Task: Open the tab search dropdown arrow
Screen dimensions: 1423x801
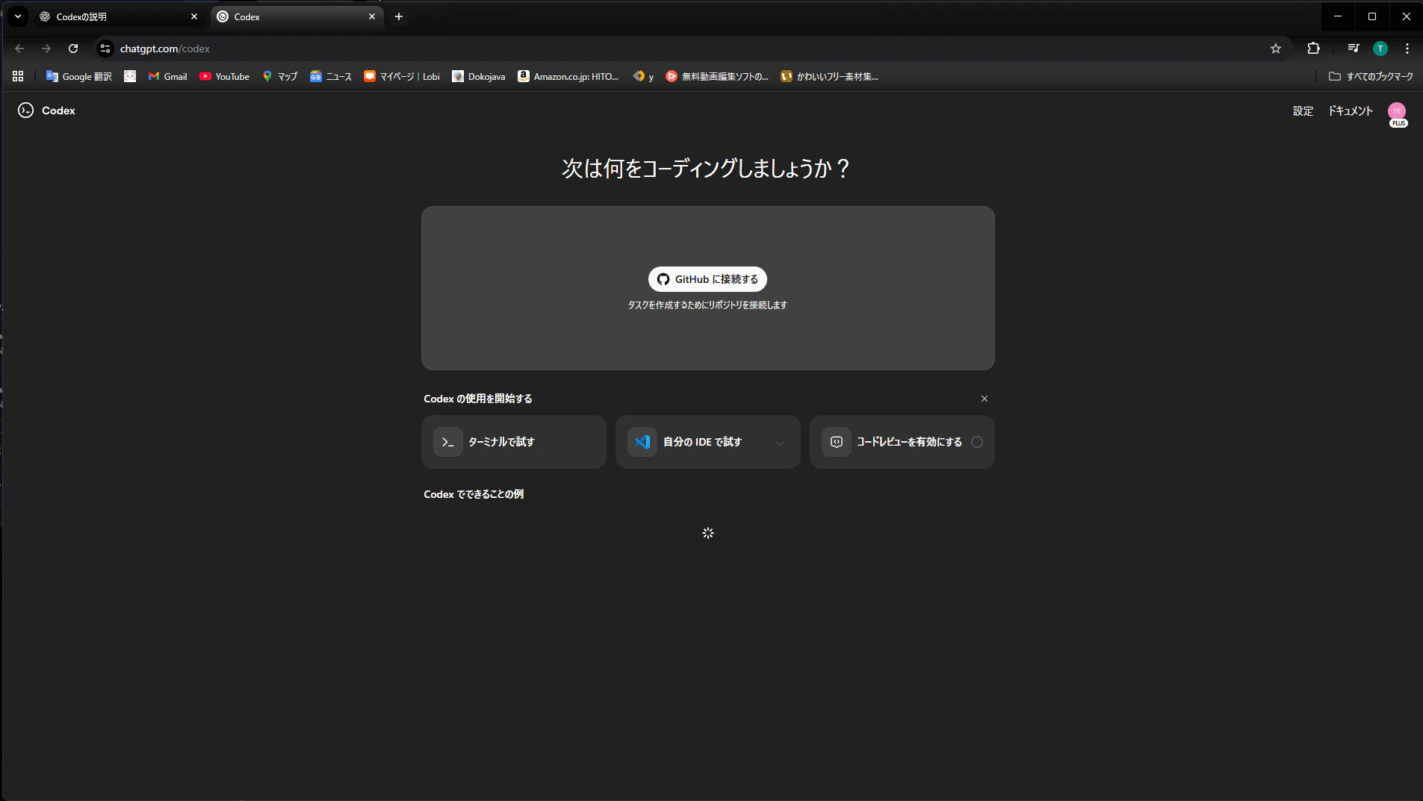Action: click(18, 16)
